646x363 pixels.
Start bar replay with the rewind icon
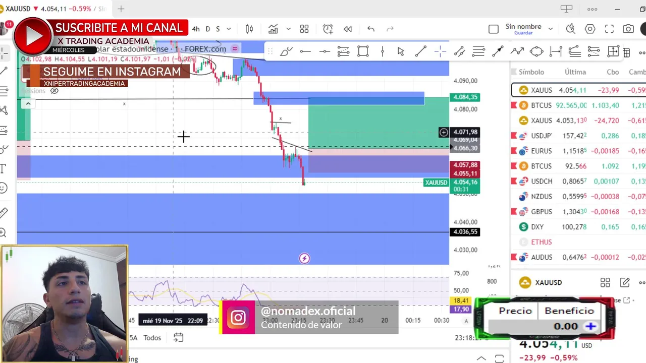click(x=348, y=29)
